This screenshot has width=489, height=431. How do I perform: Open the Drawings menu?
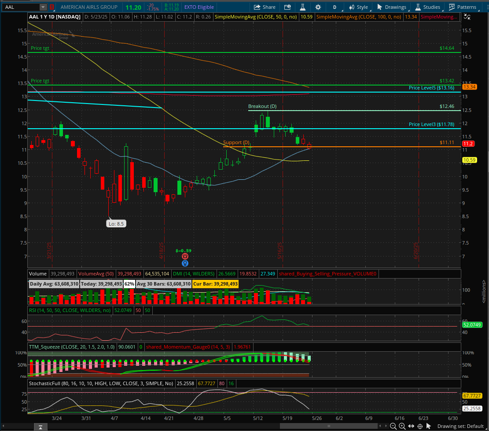[391, 7]
